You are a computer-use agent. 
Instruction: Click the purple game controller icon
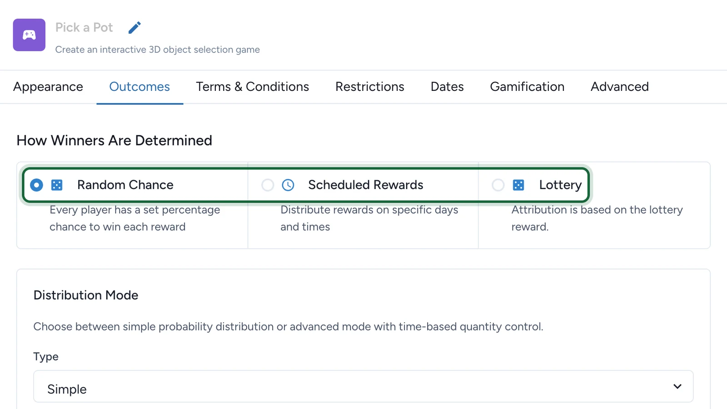pyautogui.click(x=29, y=35)
